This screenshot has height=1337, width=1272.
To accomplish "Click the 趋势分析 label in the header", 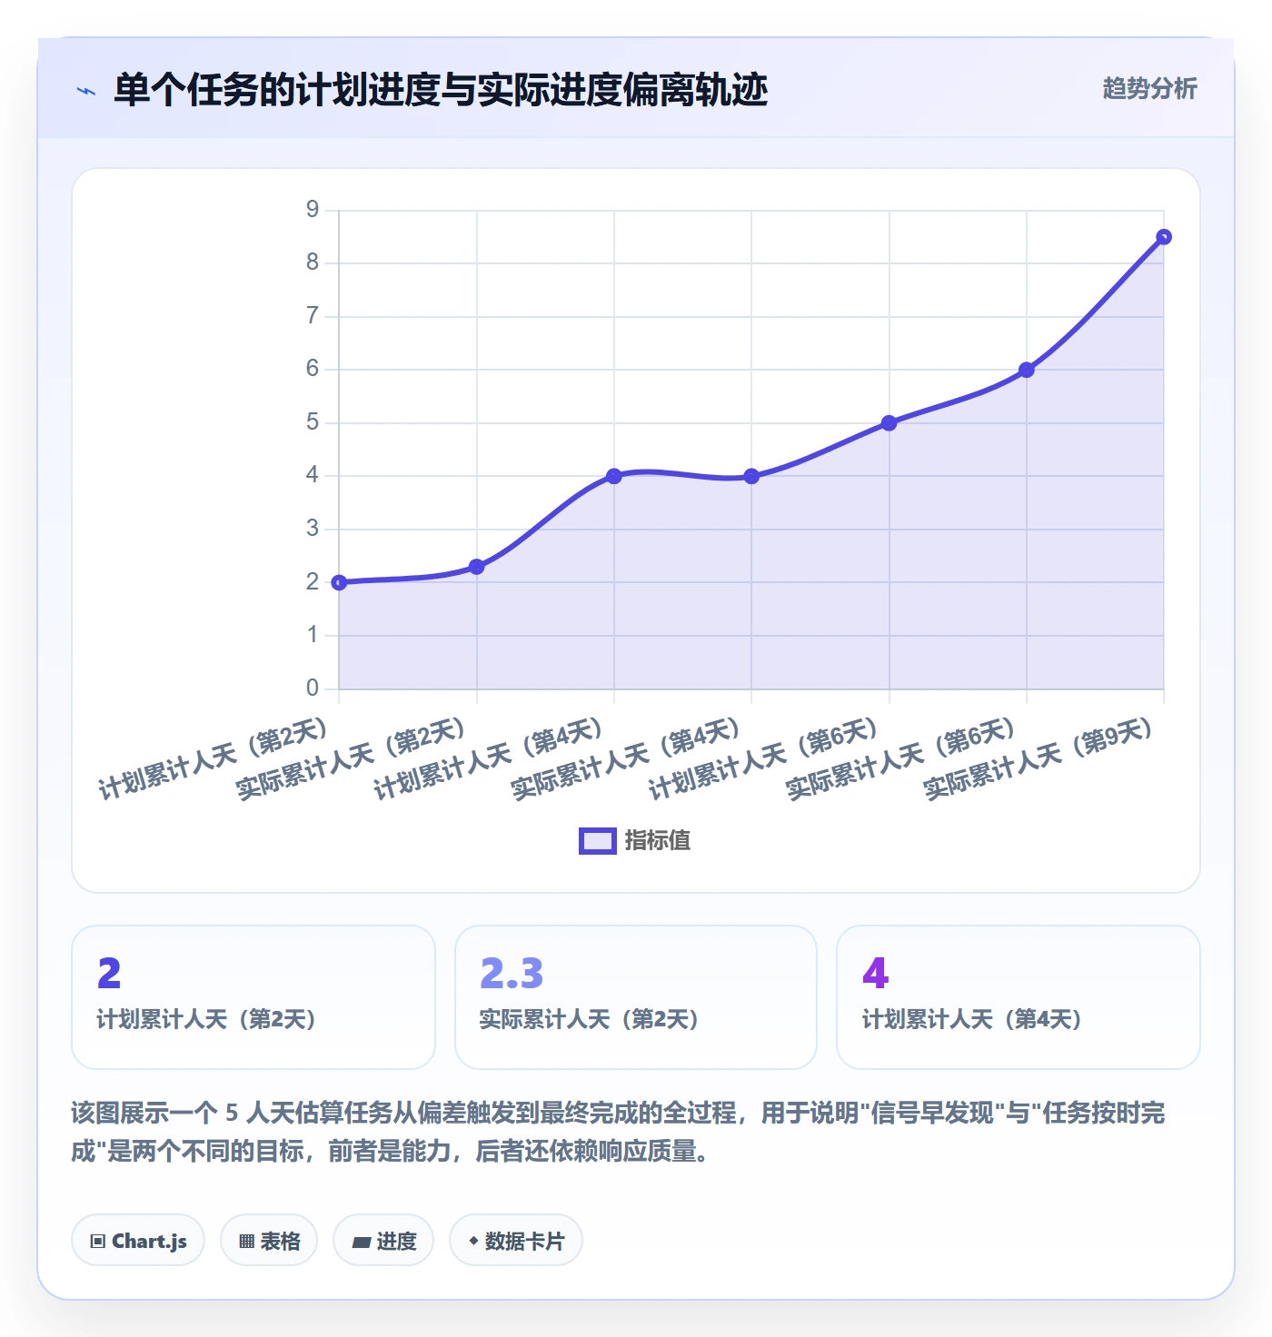I will 1149,89.
